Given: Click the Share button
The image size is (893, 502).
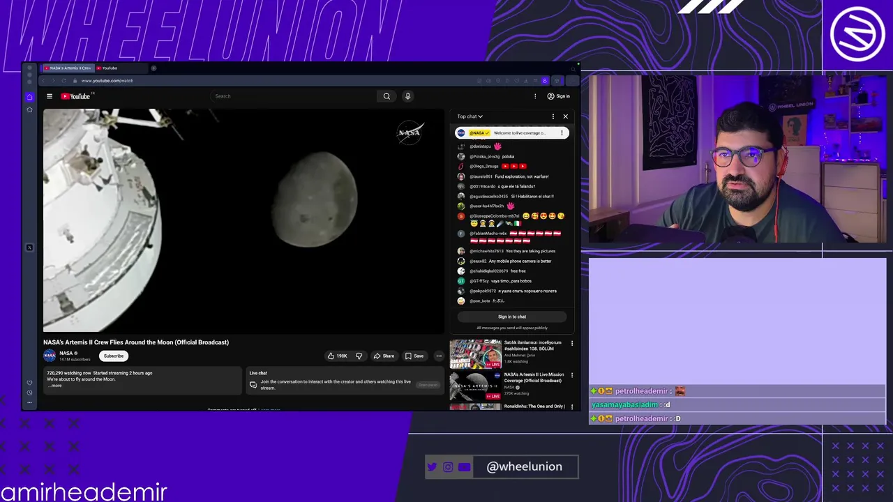Looking at the screenshot, I should tap(384, 356).
